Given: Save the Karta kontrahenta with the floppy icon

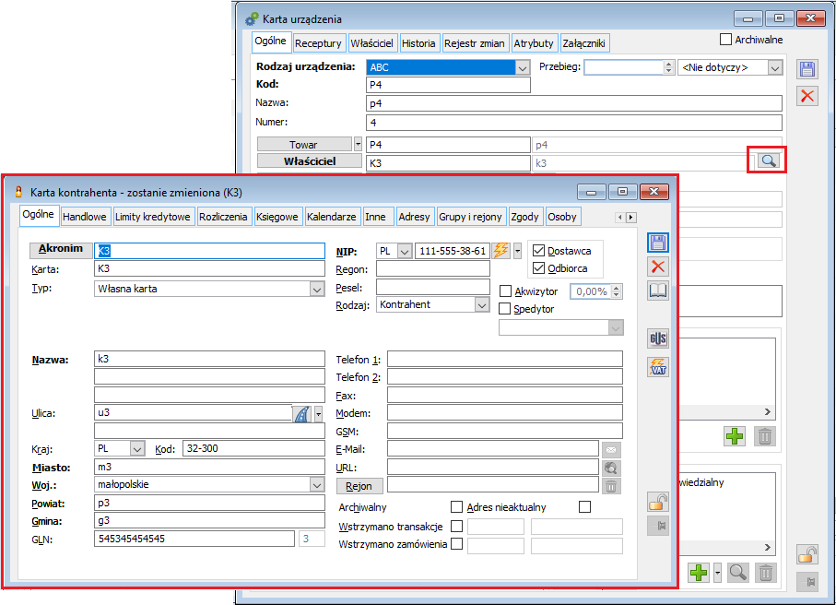Looking at the screenshot, I should 657,243.
